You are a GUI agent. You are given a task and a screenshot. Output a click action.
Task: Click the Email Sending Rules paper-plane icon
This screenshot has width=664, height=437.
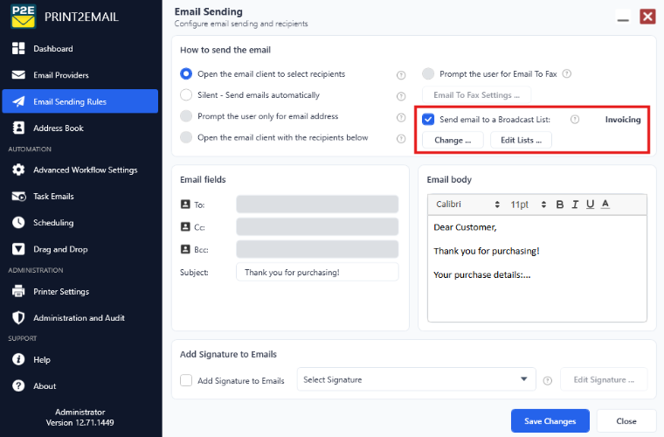pyautogui.click(x=18, y=101)
